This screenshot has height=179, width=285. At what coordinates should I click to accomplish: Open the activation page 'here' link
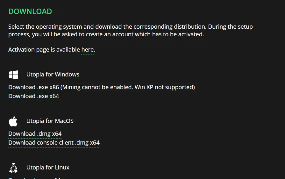88,50
